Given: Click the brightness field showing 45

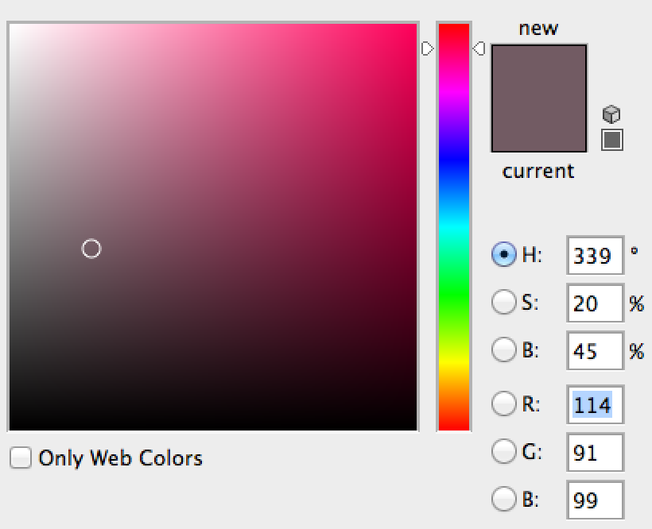Looking at the screenshot, I should click(x=594, y=351).
